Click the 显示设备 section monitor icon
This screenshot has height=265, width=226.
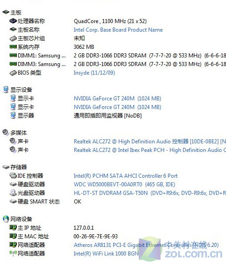[x=6, y=90]
